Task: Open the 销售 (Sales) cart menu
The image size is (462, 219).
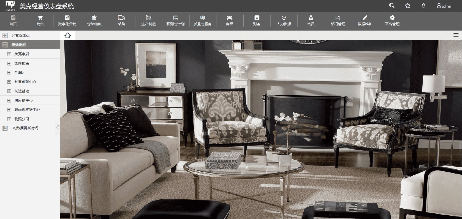Action: [40, 18]
